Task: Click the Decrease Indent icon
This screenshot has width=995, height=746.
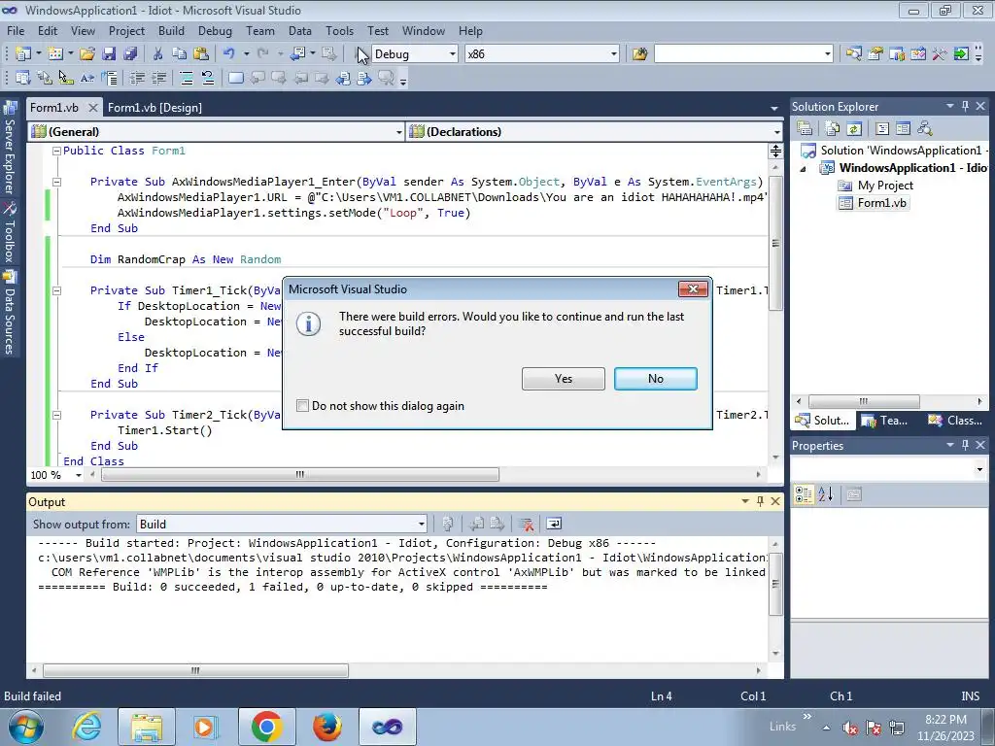Action: point(137,78)
